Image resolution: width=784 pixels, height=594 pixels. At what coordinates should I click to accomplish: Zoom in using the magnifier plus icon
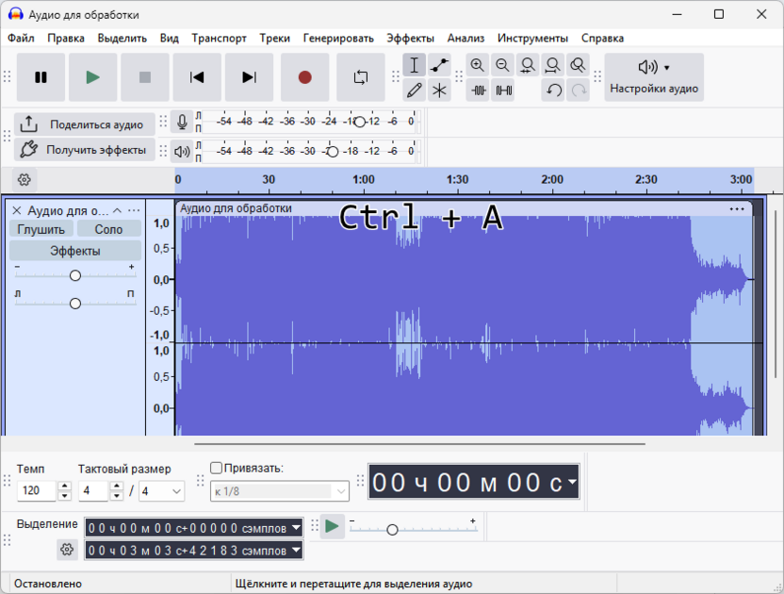[478, 65]
